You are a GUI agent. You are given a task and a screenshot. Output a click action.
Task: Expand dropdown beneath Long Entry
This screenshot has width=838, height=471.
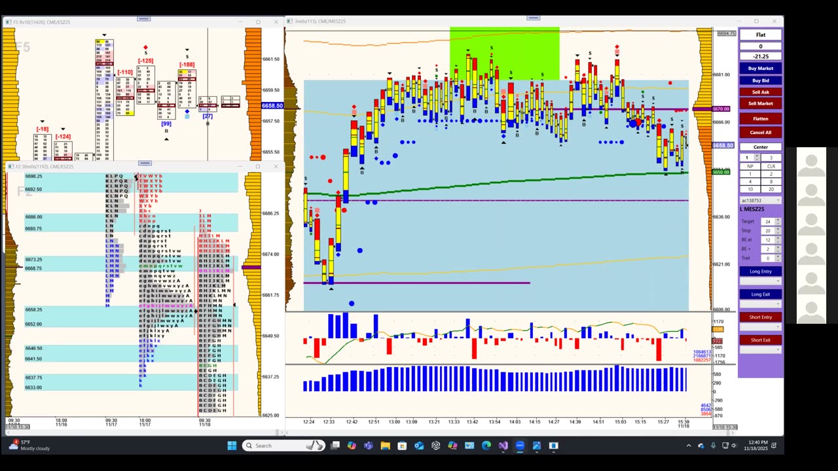coord(760,281)
